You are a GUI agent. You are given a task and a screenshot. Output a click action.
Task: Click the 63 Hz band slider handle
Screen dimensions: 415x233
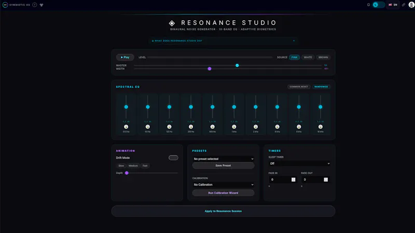pos(148,107)
